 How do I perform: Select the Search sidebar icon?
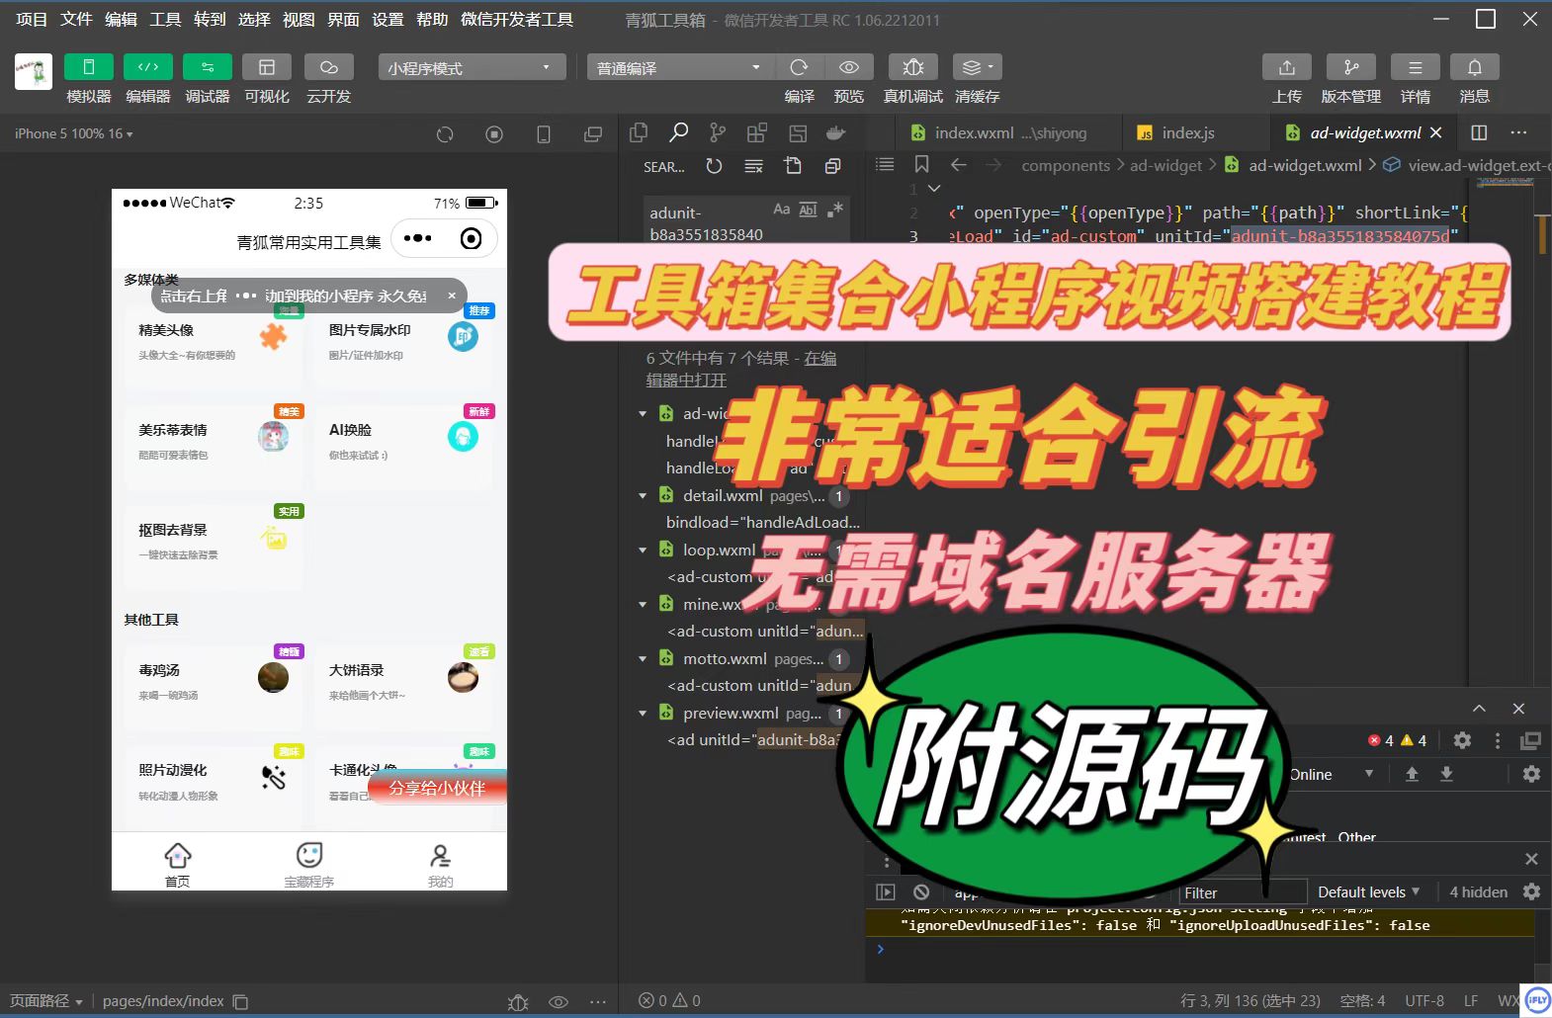(678, 132)
